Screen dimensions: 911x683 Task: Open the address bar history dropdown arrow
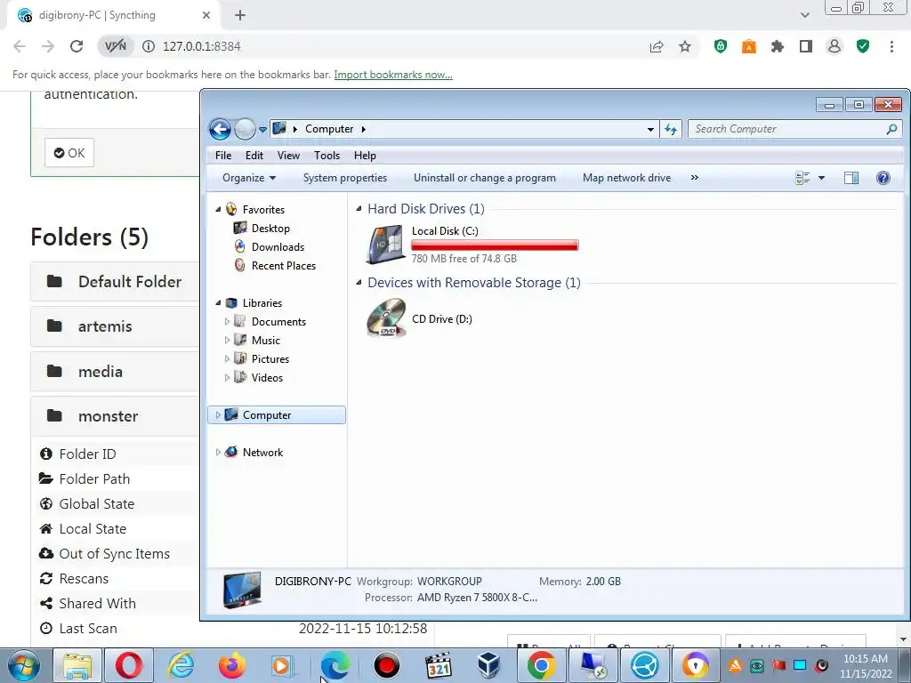(650, 130)
